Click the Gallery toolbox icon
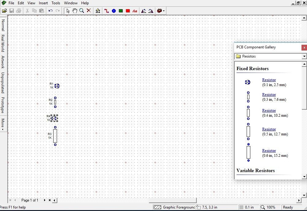307x211 pixels. pos(159,11)
